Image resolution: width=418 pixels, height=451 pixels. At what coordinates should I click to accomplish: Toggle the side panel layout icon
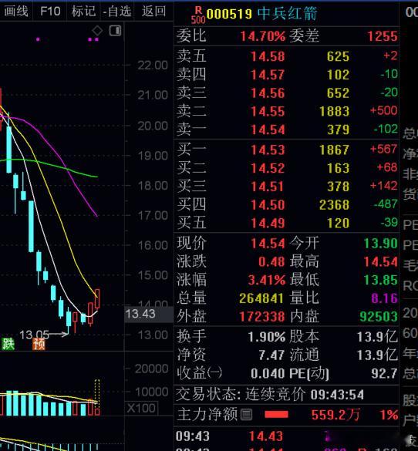click(x=115, y=31)
